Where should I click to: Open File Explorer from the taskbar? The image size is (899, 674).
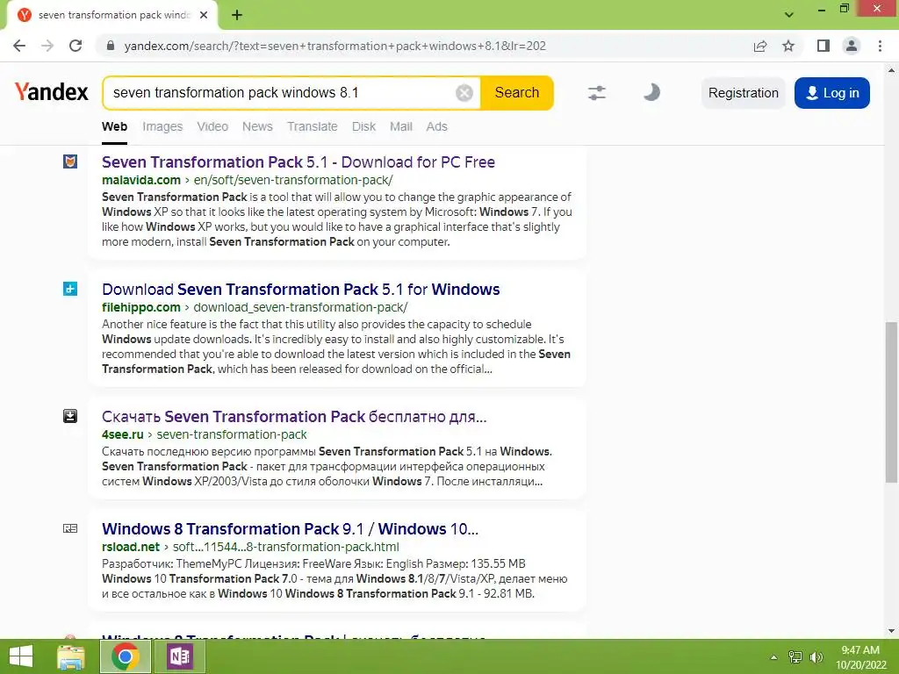pyautogui.click(x=71, y=656)
